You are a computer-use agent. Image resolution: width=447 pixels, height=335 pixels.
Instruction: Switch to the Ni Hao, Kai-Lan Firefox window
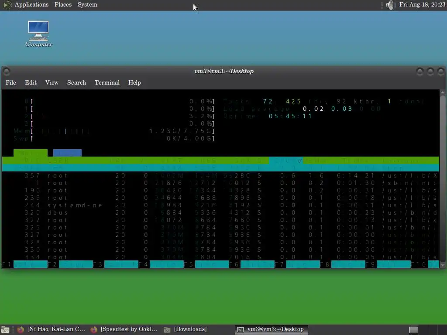point(52,329)
